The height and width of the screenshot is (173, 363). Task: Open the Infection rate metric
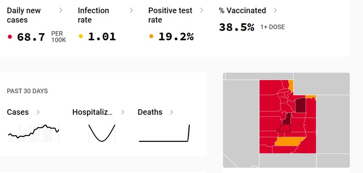93,15
